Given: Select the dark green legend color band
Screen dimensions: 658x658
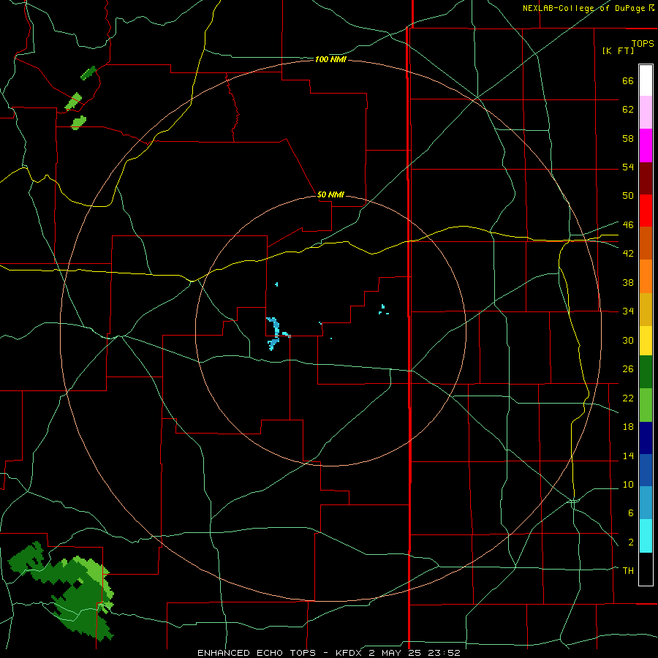Looking at the screenshot, I should [x=646, y=372].
